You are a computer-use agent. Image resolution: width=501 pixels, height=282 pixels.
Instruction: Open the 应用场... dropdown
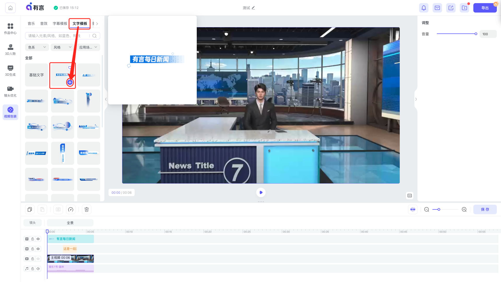coord(88,47)
